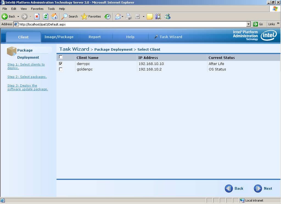Click the Next wizard button label
The width and height of the screenshot is (281, 204).
pos(268,188)
